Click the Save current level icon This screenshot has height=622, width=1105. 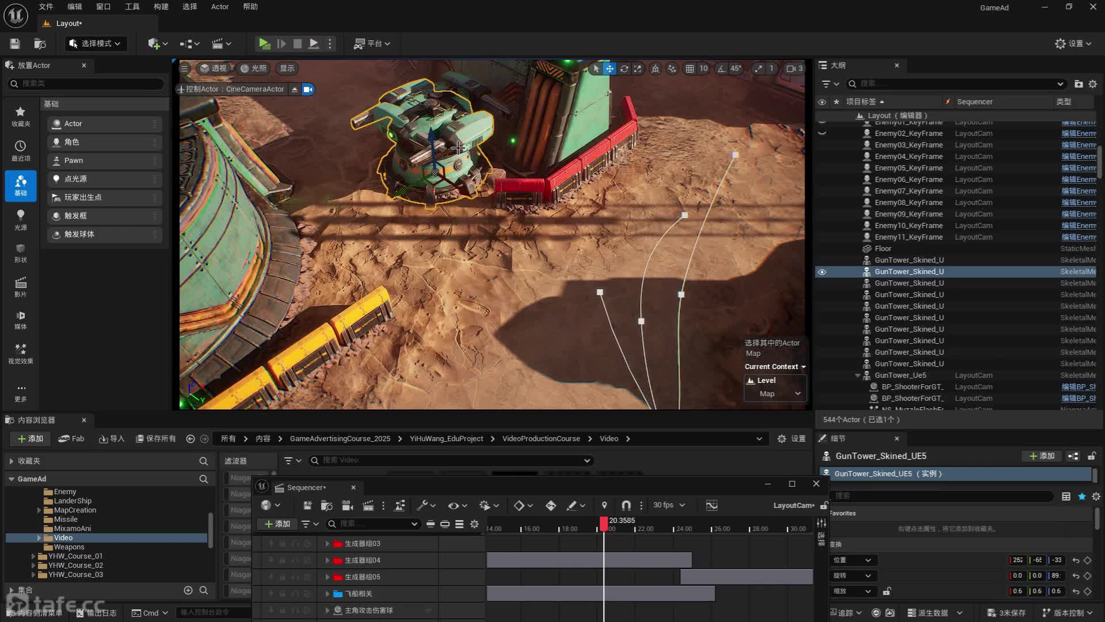coord(15,44)
